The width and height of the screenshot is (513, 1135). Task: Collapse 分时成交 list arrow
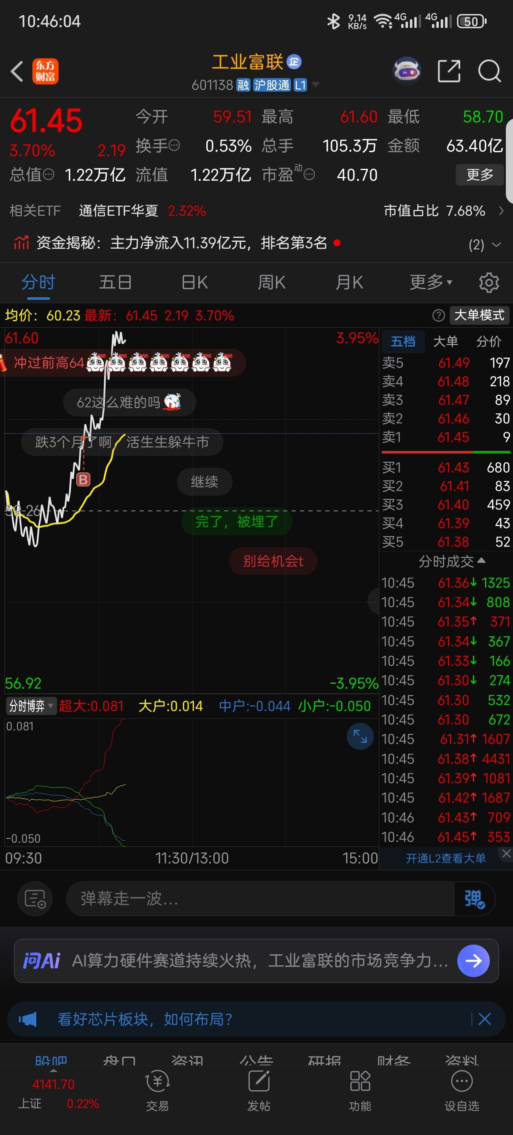481,560
